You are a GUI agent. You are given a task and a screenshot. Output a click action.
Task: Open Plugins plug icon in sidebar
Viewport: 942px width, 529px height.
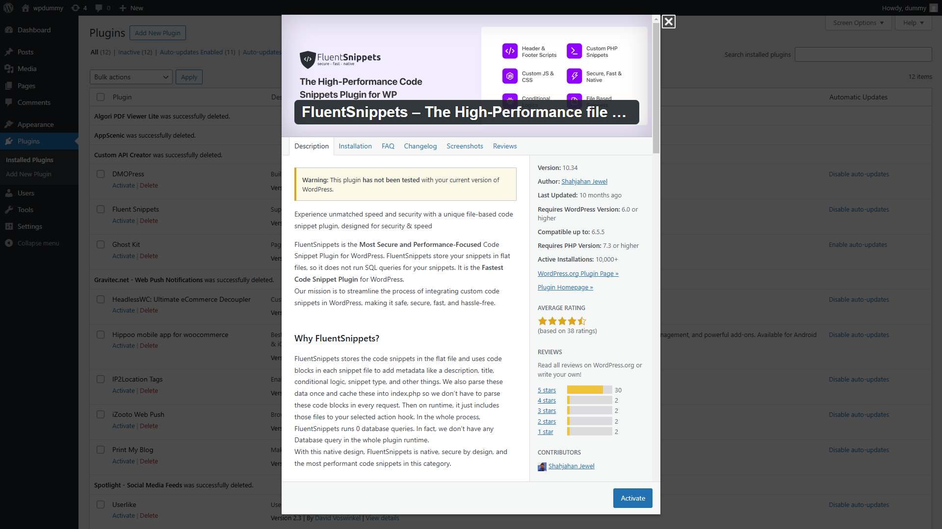coord(9,141)
